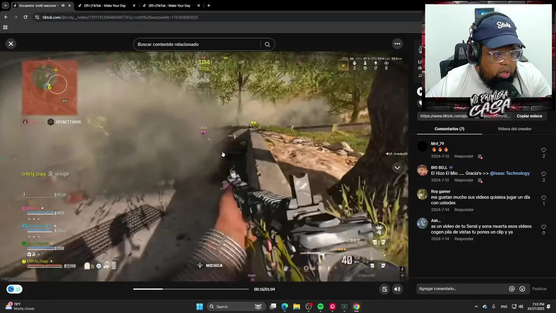Open File Explorer from the taskbar

[297, 306]
